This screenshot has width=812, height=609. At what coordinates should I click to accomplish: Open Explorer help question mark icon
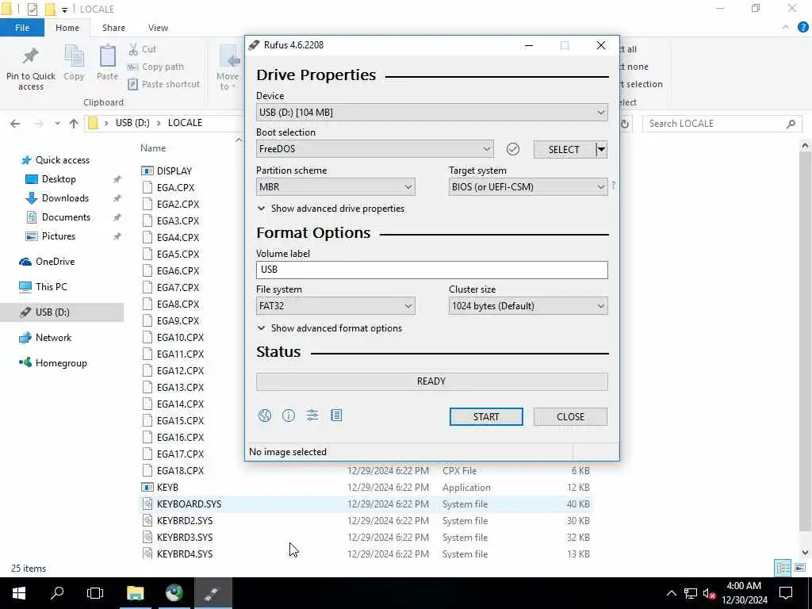click(x=802, y=28)
